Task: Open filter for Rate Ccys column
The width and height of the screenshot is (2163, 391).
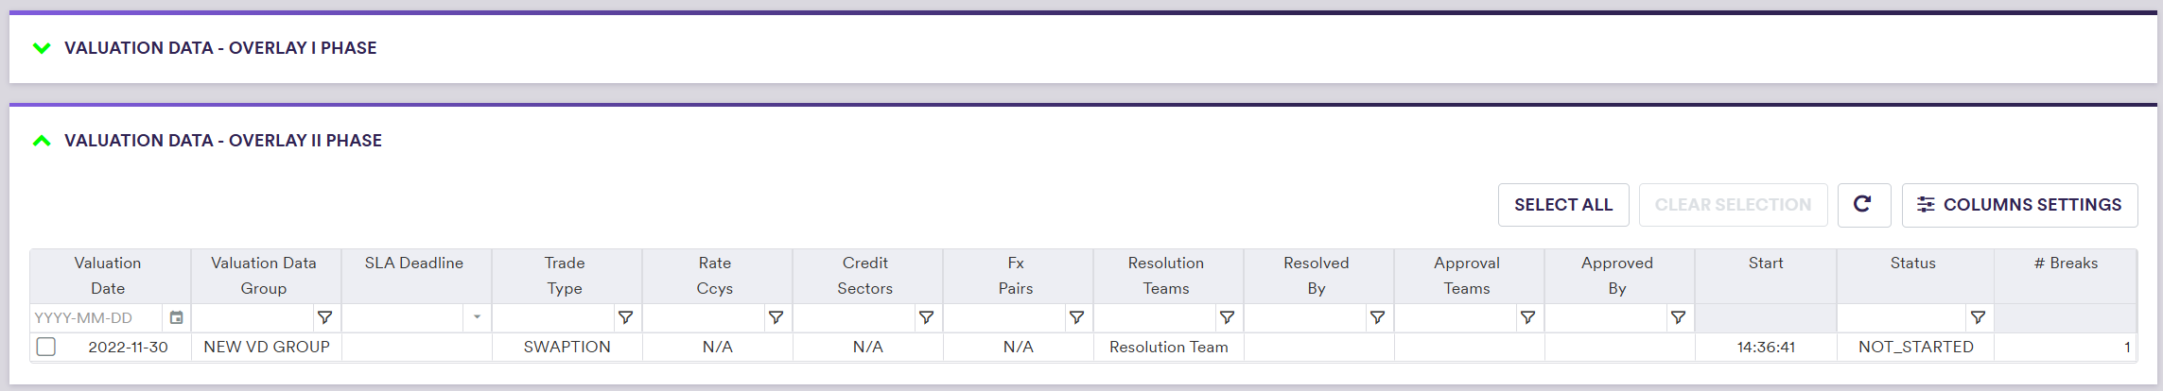Action: coord(776,318)
